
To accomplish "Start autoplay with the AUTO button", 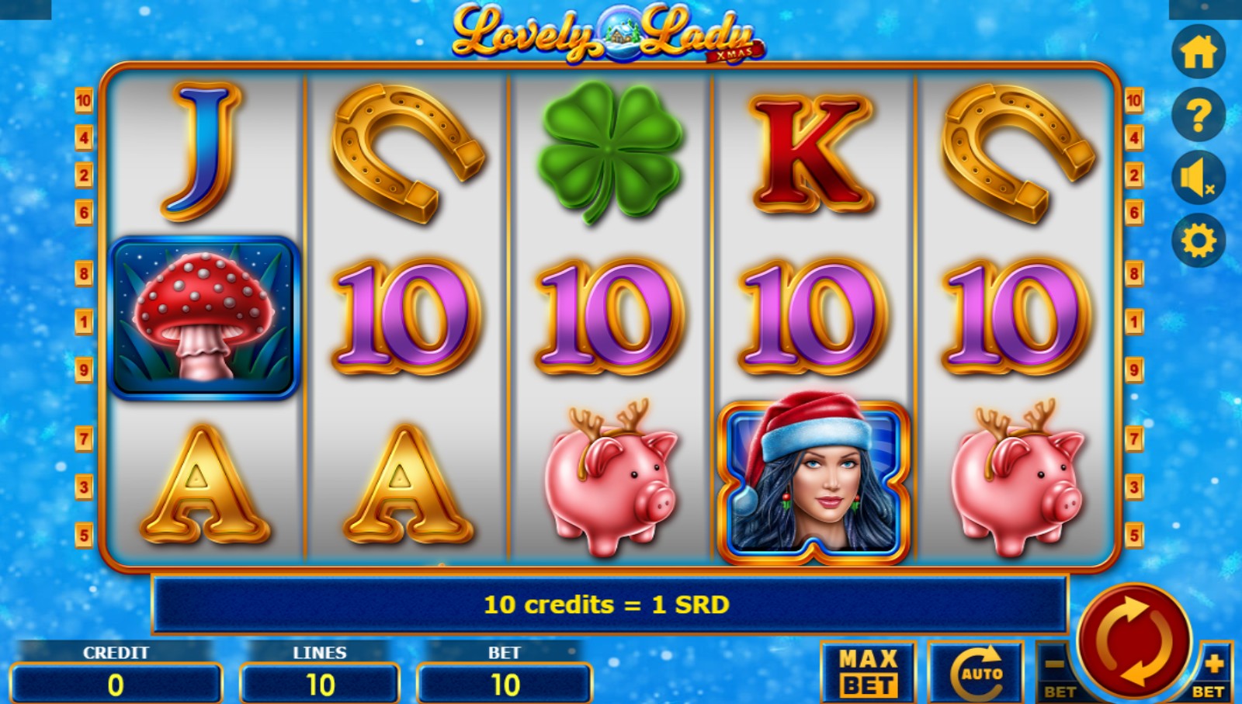I will coord(976,672).
